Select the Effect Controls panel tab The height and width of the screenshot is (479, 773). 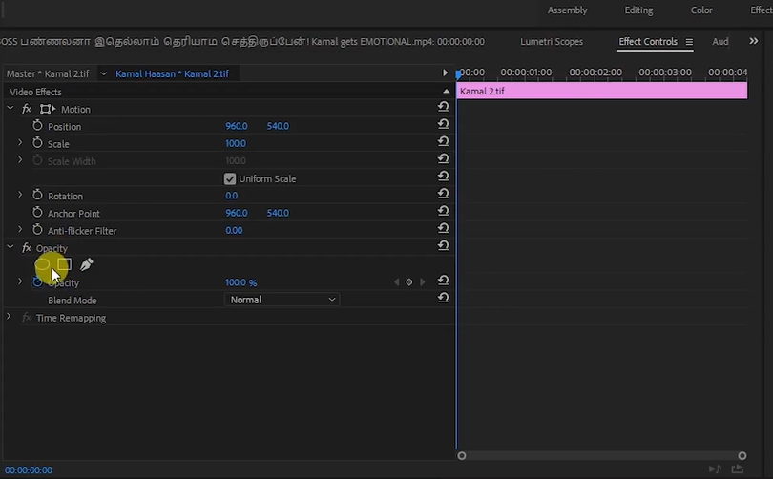648,42
